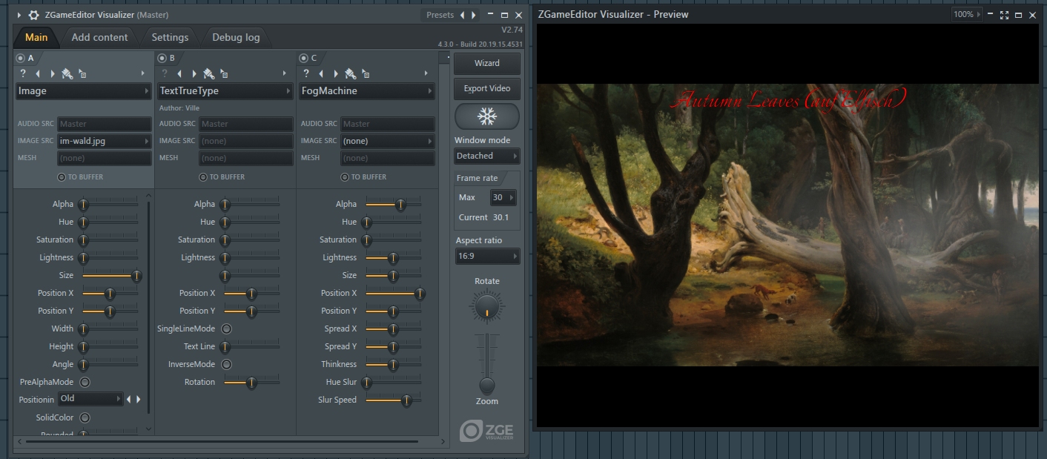The image size is (1047, 459).
Task: Open the Debug log tab
Action: pyautogui.click(x=236, y=37)
